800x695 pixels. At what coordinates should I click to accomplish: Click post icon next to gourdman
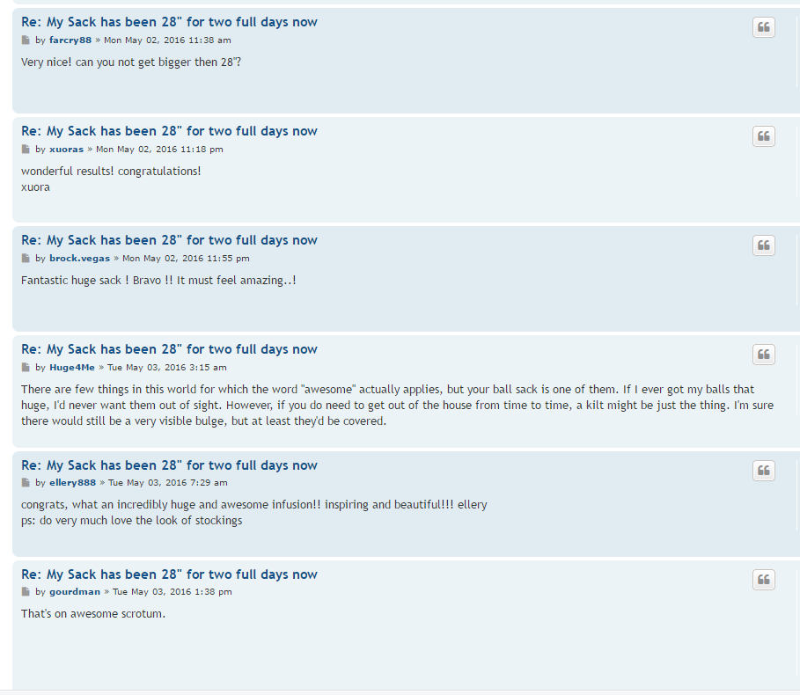point(26,592)
